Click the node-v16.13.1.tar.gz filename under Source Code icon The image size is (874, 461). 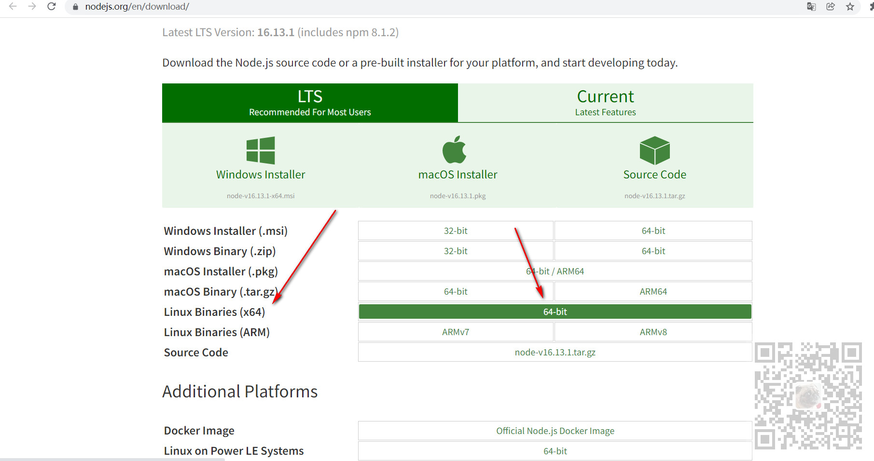click(655, 196)
